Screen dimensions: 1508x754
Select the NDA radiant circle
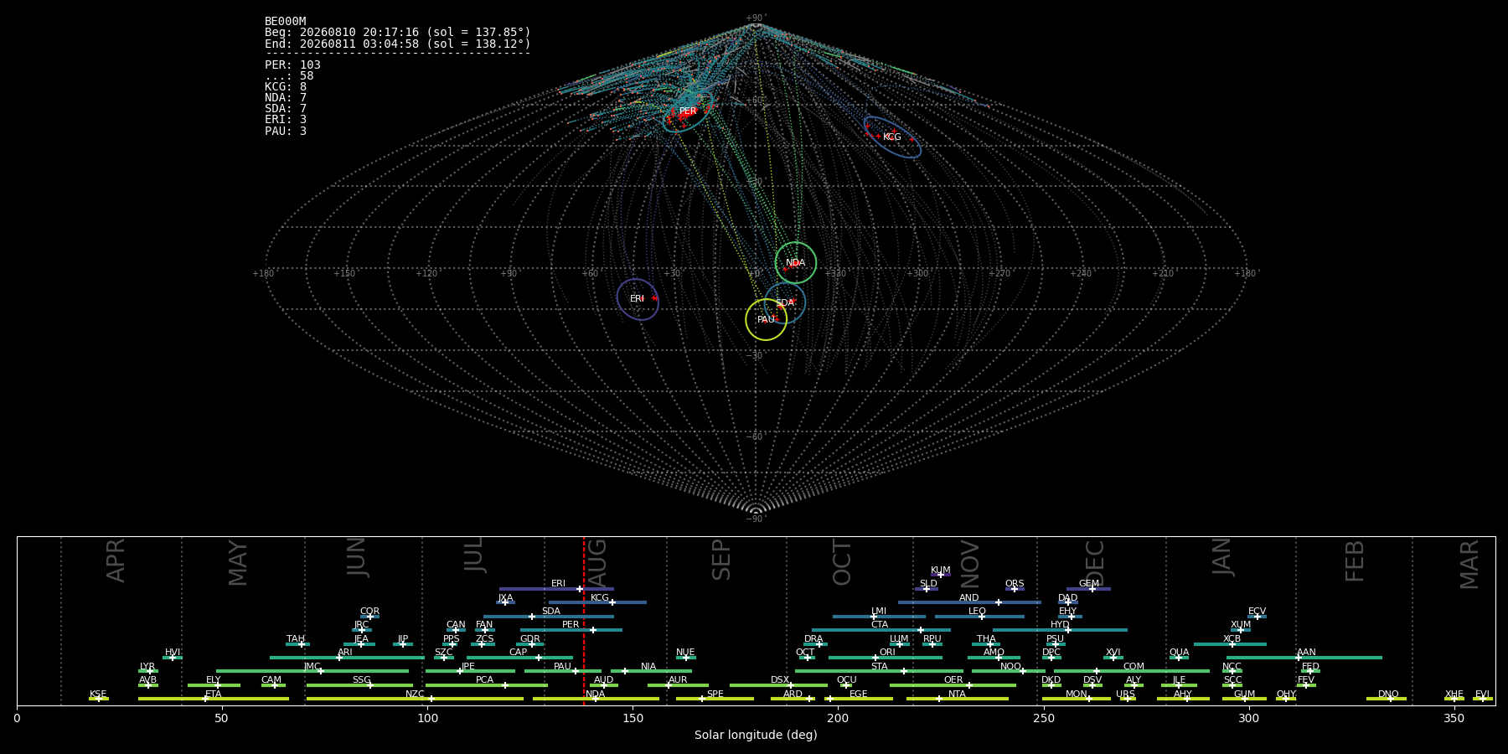pos(795,262)
